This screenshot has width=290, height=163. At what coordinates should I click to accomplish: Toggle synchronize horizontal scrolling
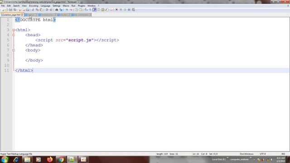tap(81, 10)
